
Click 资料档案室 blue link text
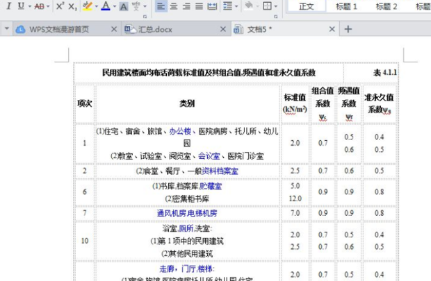tap(220, 171)
